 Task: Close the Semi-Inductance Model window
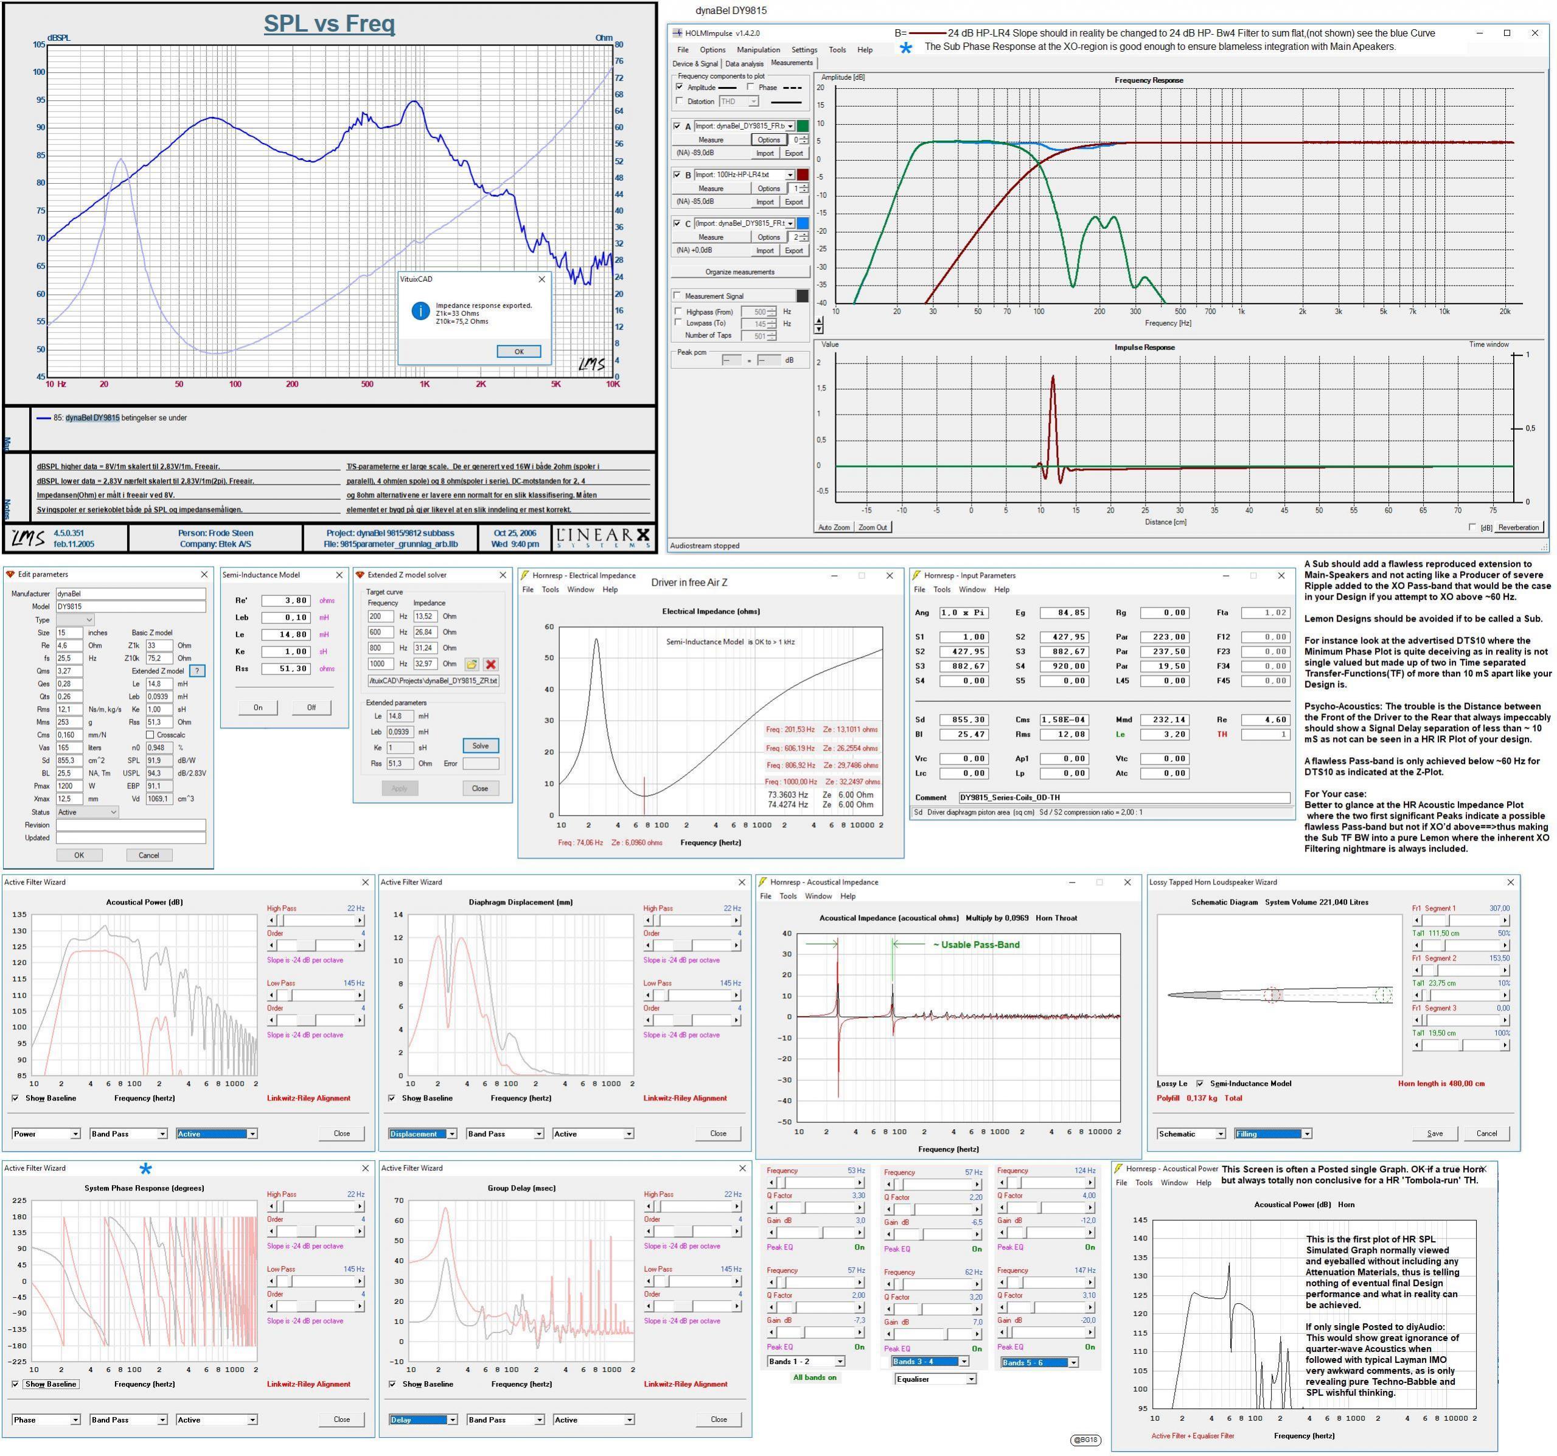[339, 575]
